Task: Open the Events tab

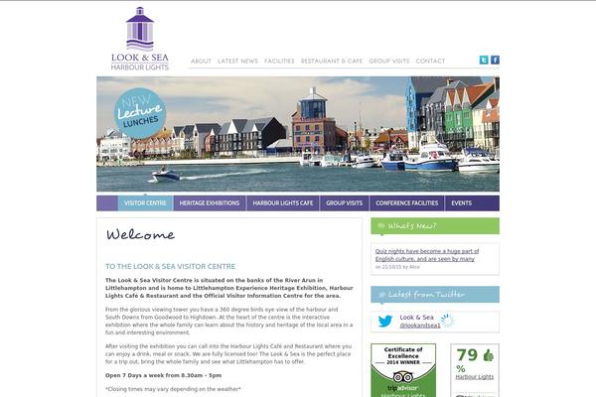Action: [x=462, y=203]
